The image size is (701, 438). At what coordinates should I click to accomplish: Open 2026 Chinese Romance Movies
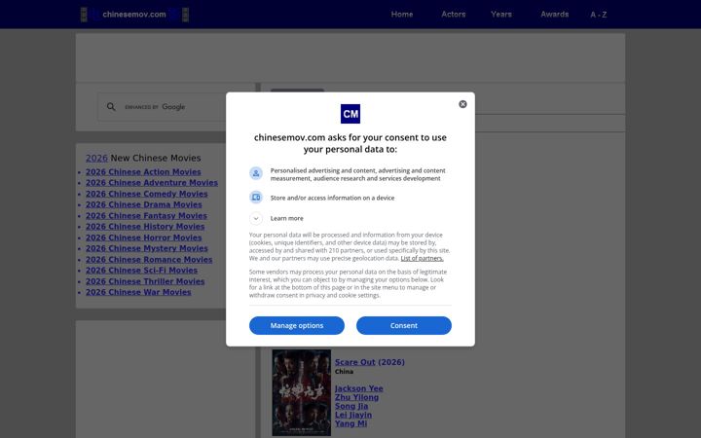click(x=149, y=259)
